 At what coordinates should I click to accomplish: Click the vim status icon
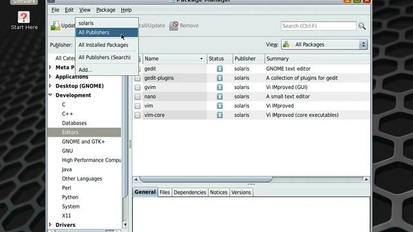(x=219, y=106)
